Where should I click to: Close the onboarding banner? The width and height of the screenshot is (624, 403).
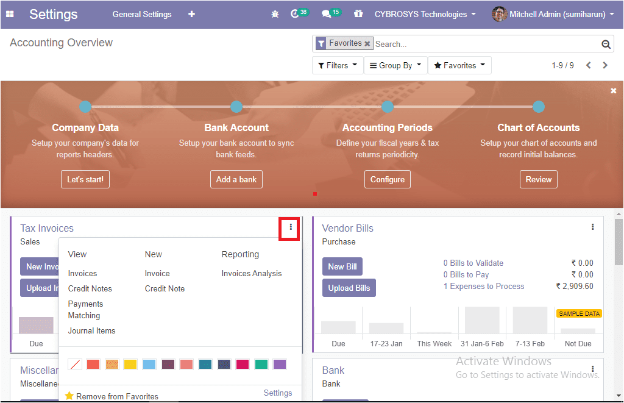[x=613, y=90]
